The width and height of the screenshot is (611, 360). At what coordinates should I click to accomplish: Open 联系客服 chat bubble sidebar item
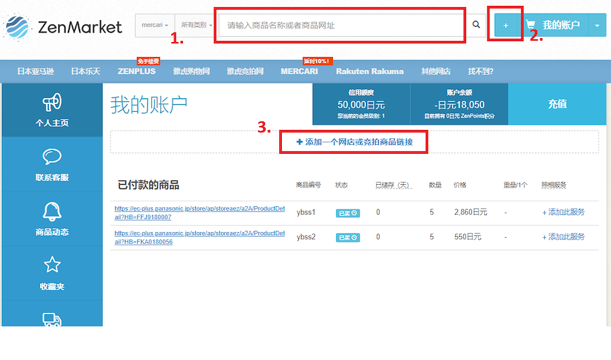(52, 165)
